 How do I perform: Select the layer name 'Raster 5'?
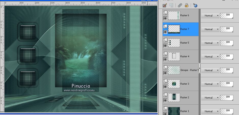tap(185, 43)
